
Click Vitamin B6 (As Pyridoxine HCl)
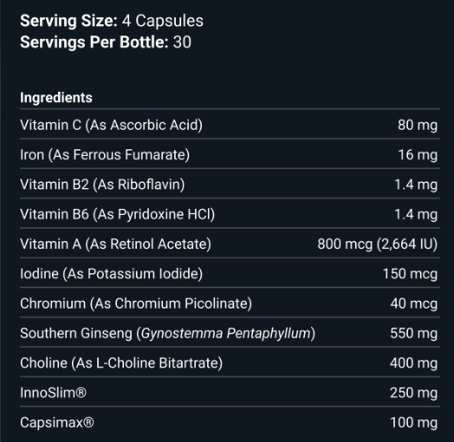point(117,214)
